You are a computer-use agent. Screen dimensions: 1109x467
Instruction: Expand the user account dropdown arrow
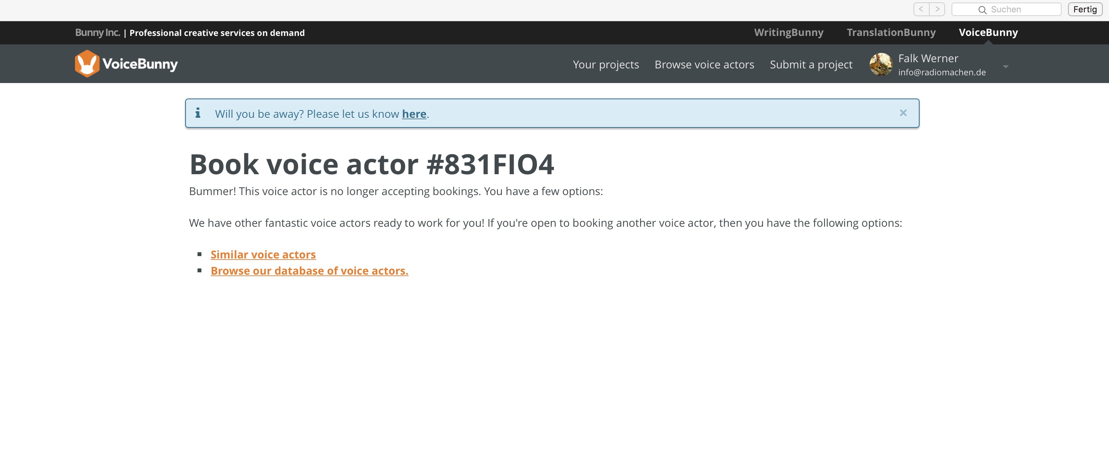1005,67
